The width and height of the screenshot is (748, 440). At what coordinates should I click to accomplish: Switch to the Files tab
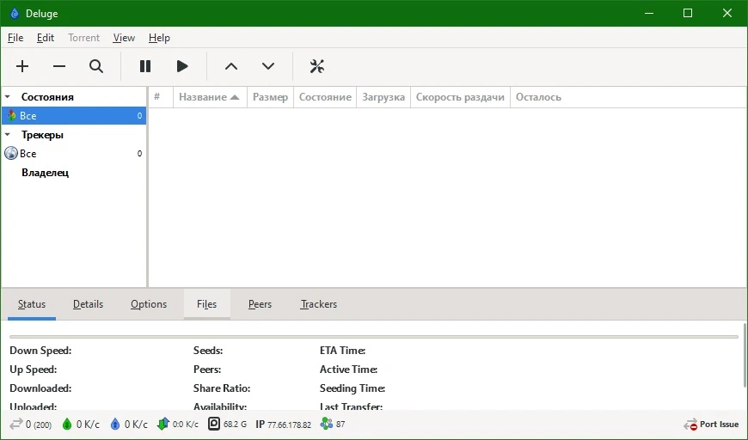pyautogui.click(x=206, y=304)
